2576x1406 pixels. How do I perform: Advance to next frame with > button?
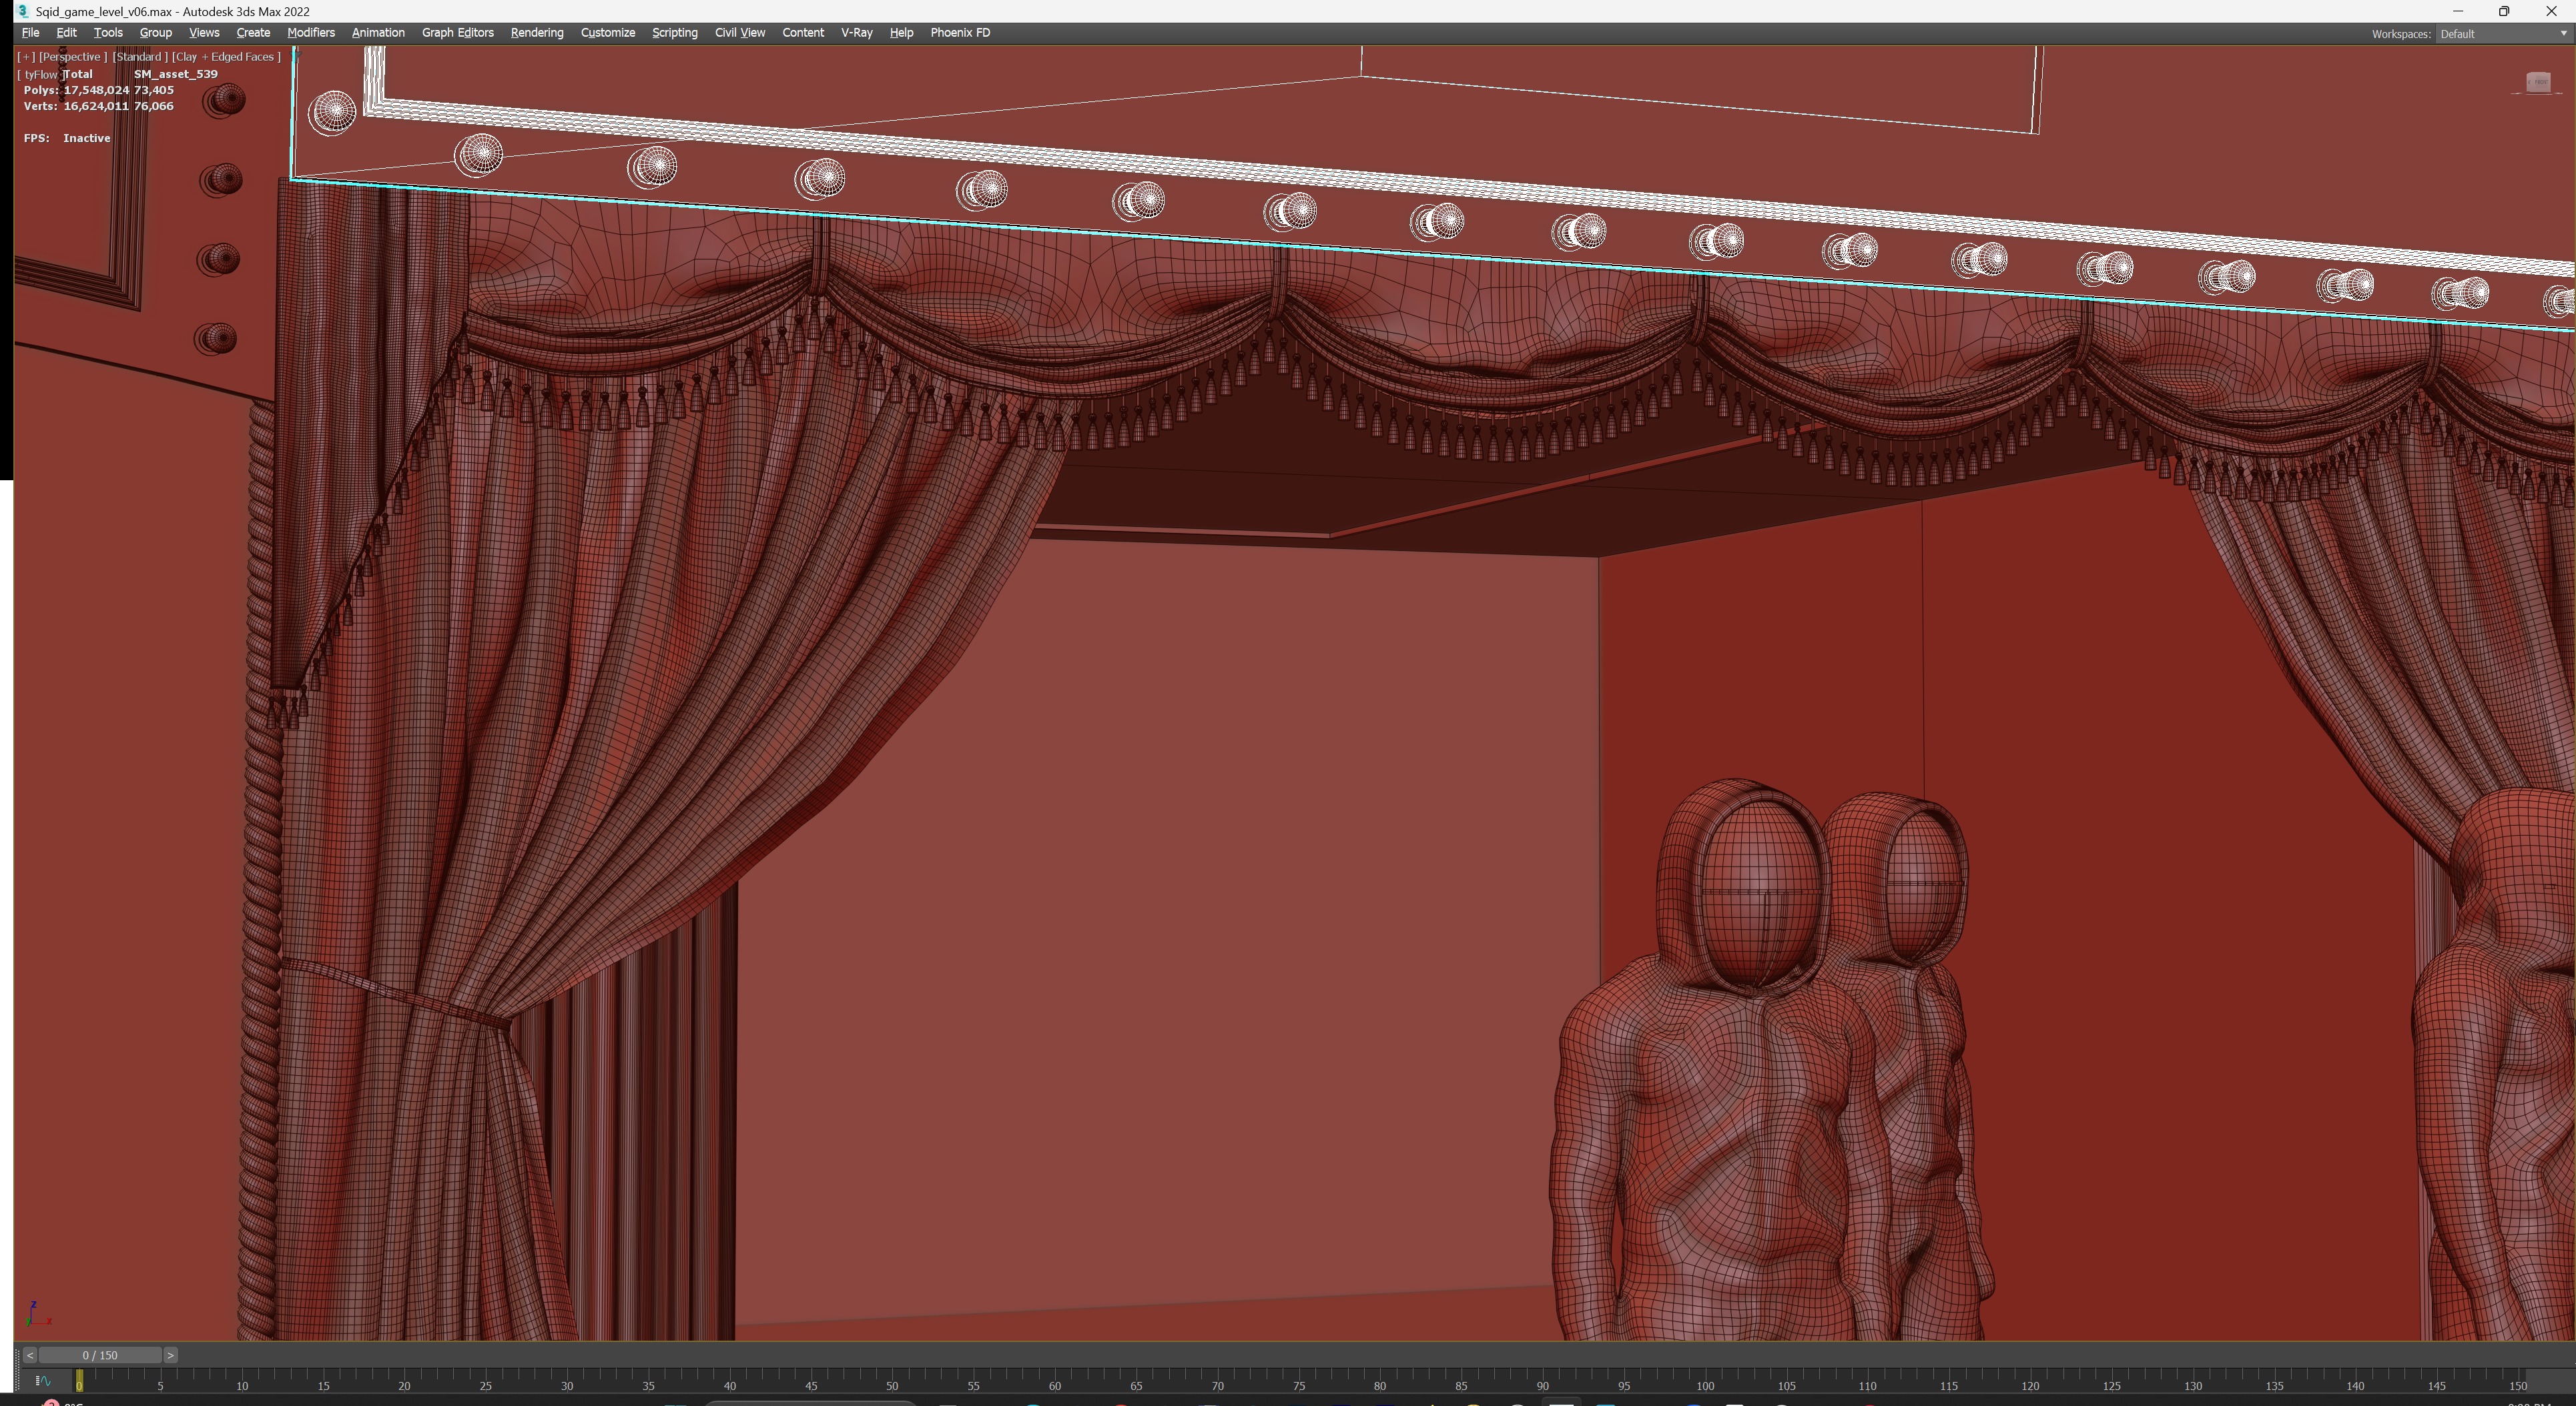click(170, 1355)
